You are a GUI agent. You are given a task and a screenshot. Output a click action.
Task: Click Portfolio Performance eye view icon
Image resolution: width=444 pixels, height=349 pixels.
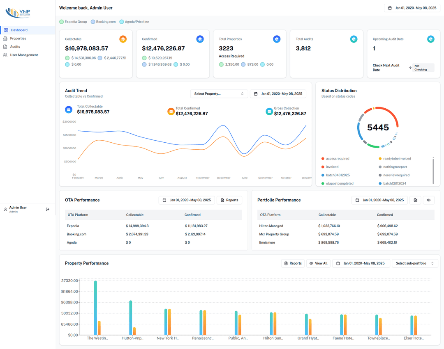point(429,200)
